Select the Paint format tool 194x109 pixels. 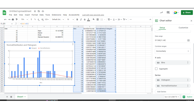point(17,20)
